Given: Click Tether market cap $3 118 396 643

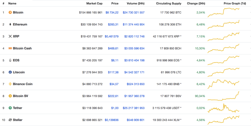Looking at the screenshot, I should coord(92,108).
